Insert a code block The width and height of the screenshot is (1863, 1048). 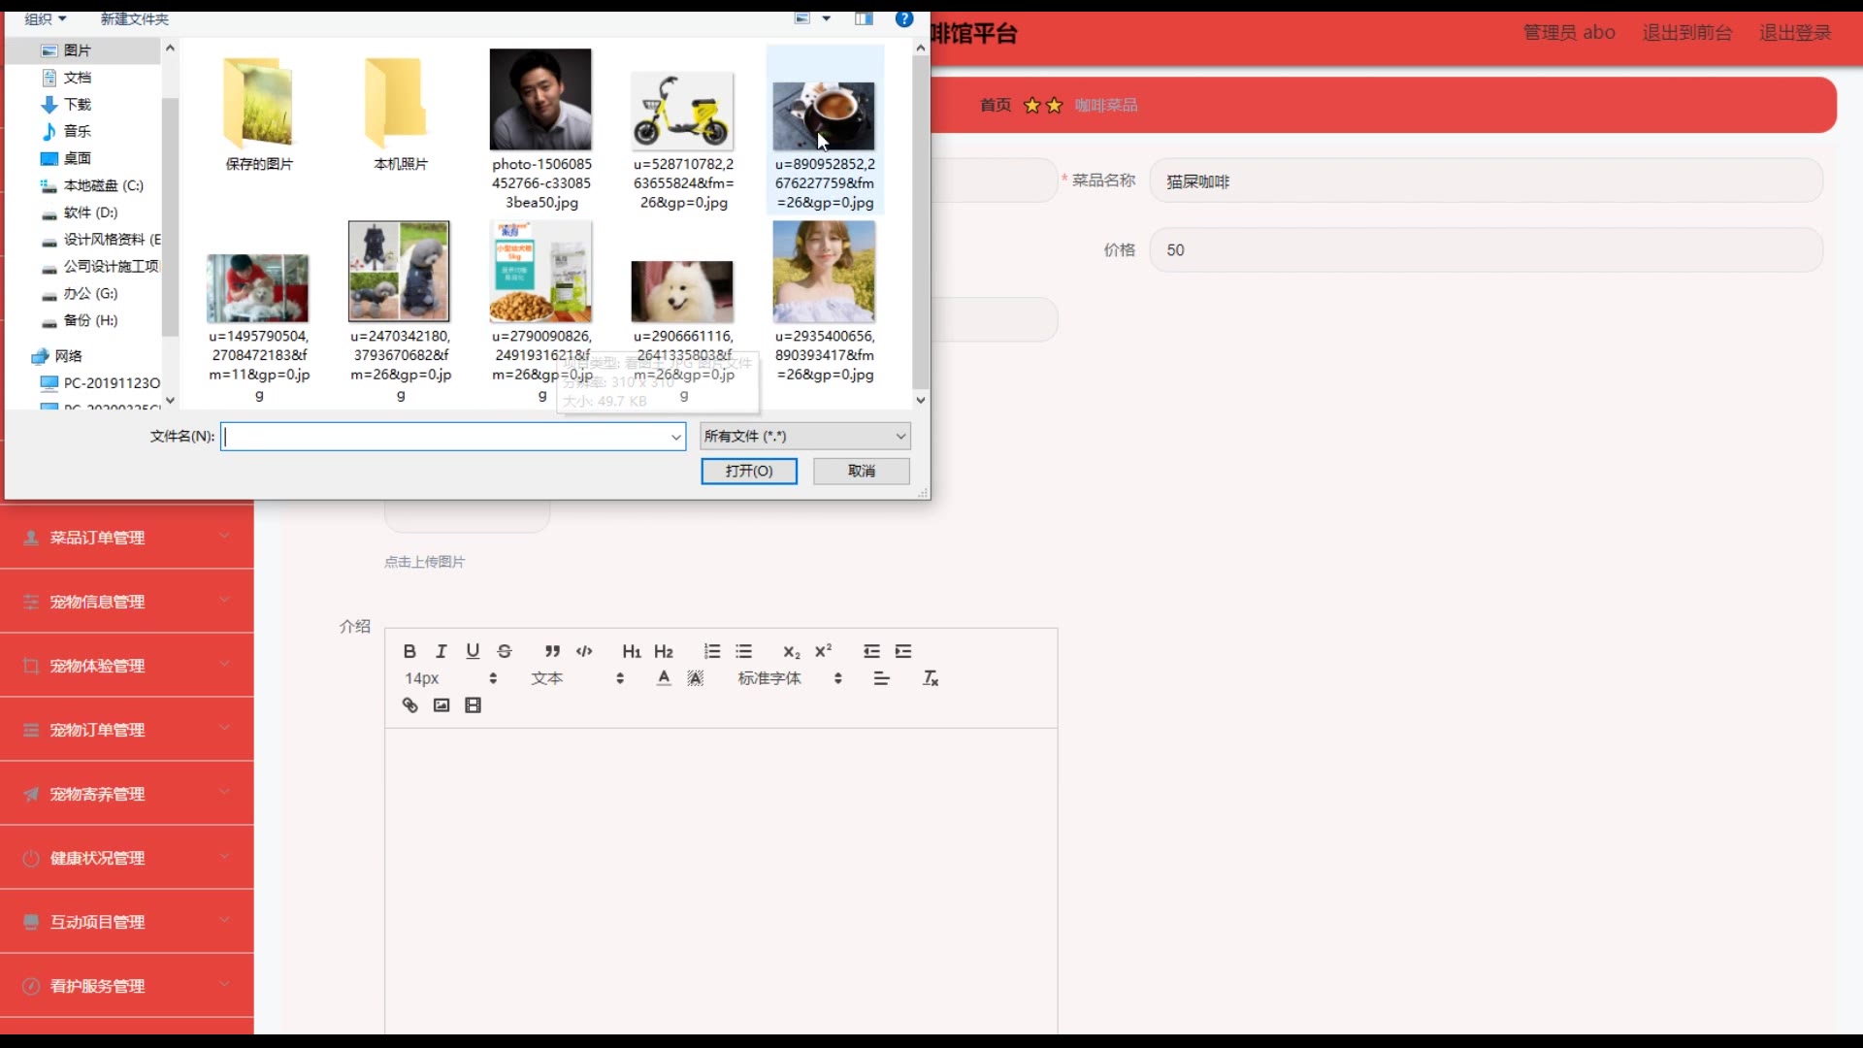click(x=584, y=651)
